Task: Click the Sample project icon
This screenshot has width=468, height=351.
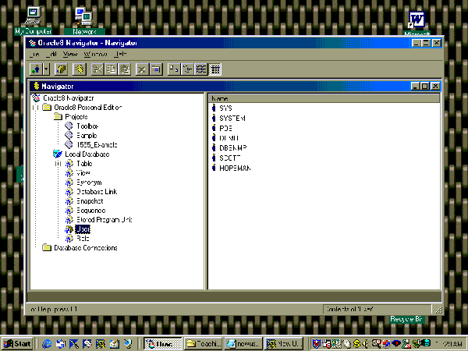Action: click(x=69, y=135)
